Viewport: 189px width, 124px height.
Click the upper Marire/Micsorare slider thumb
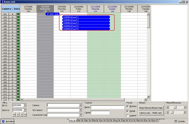tap(175, 107)
